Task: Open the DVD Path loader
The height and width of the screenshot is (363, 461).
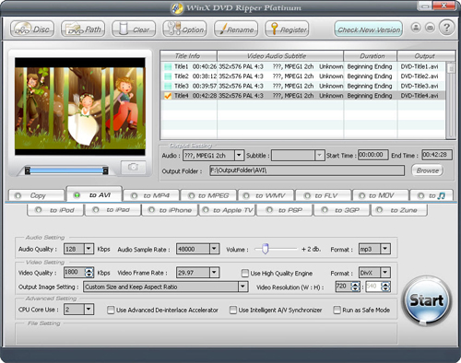Action: pyautogui.click(x=83, y=29)
